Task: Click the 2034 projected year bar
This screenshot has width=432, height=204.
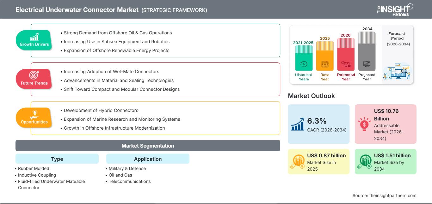Action: (367, 51)
